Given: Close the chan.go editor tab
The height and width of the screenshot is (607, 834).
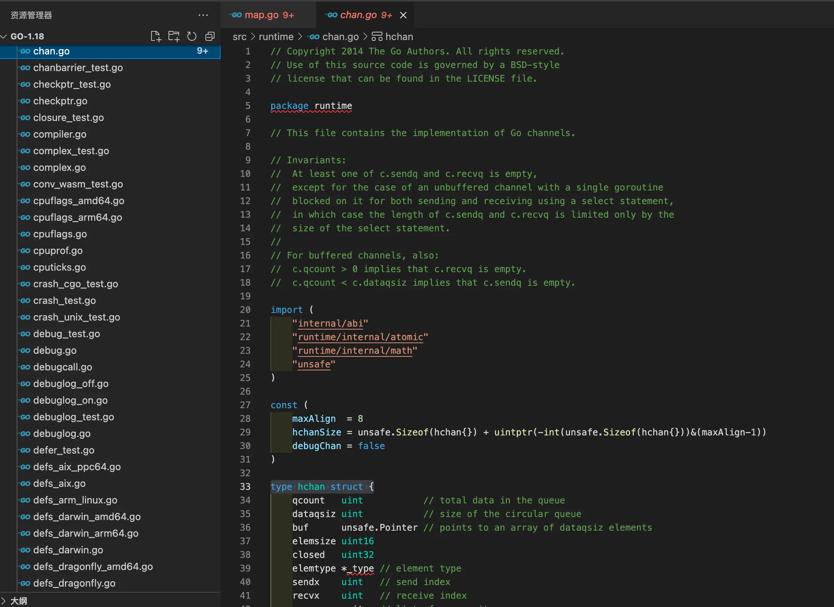Looking at the screenshot, I should tap(403, 15).
